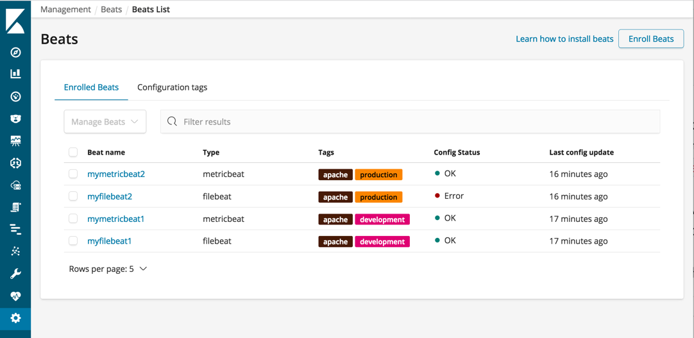Open the Manage Beats dropdown
The height and width of the screenshot is (338, 694).
coord(105,122)
